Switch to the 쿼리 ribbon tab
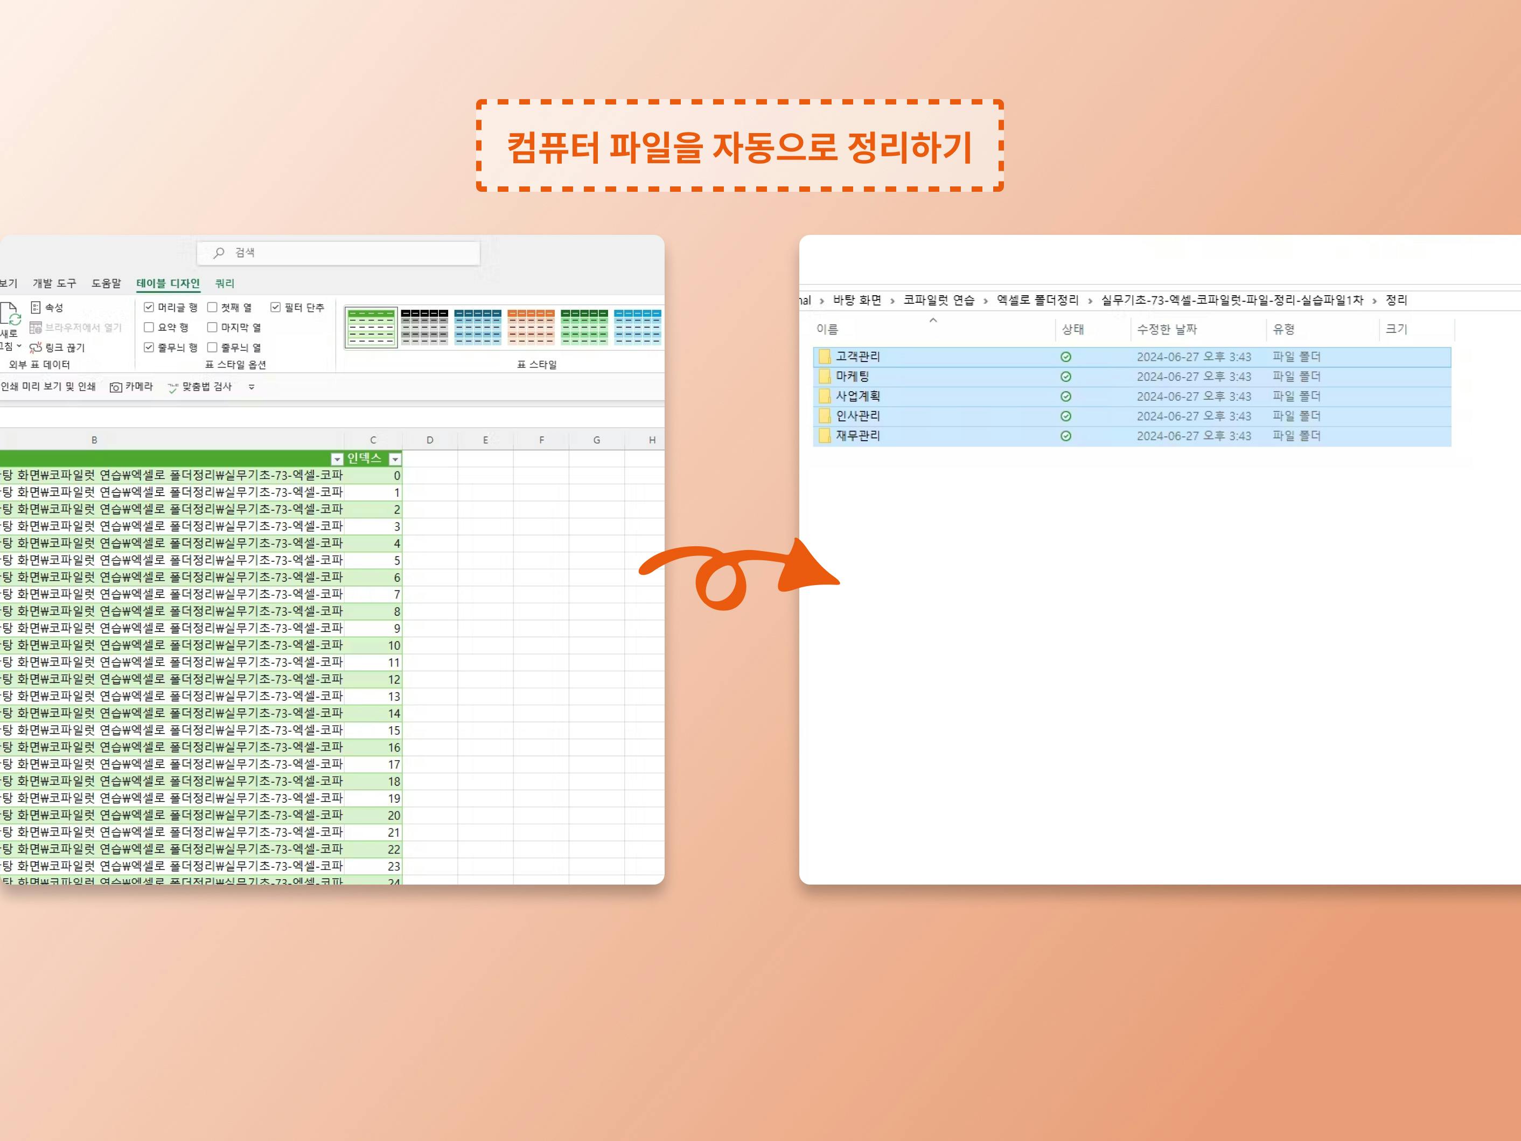 [x=224, y=283]
